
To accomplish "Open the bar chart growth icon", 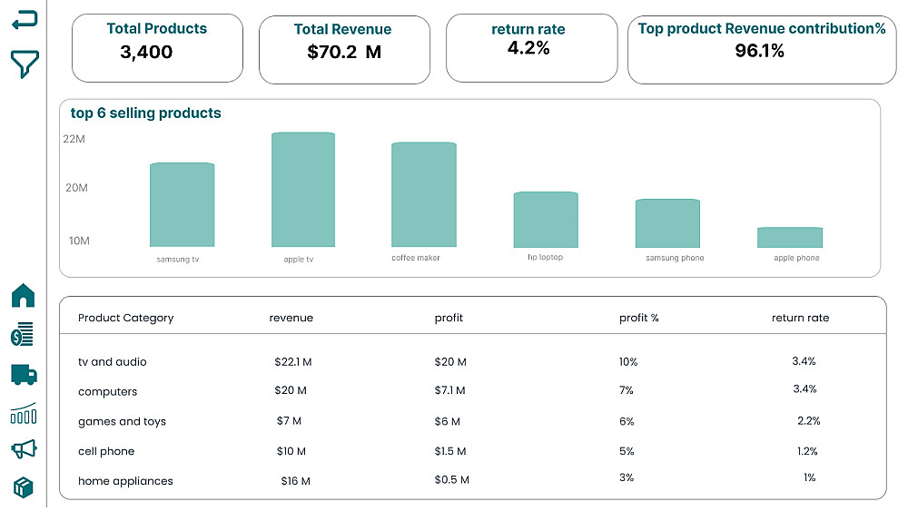I will pos(24,414).
